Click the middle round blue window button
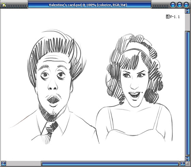 (x=179, y=5)
